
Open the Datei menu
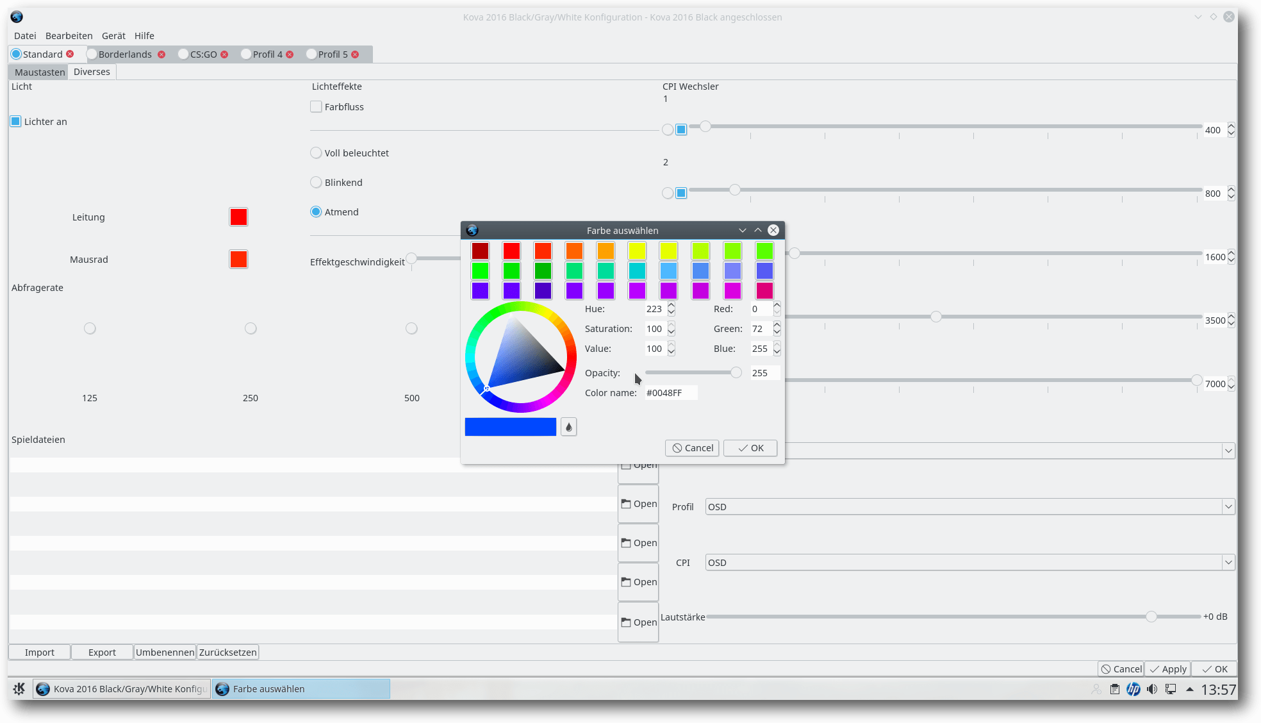(25, 35)
